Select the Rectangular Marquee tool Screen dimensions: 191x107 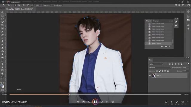click(x=2, y=15)
